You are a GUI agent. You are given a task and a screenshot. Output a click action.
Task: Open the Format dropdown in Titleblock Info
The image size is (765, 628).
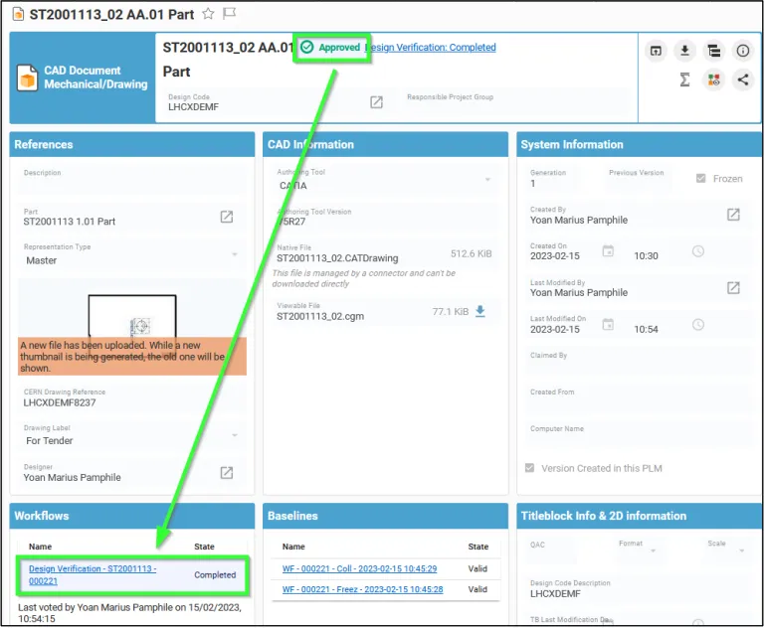pyautogui.click(x=653, y=550)
